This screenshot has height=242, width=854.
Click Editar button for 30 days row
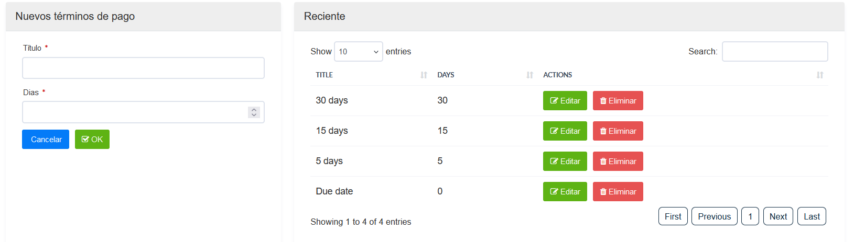565,101
